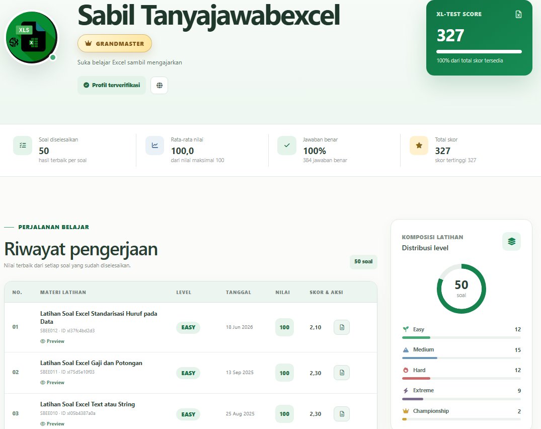The height and width of the screenshot is (429, 541).
Task: Open the document icon for row 01
Action: [342, 327]
